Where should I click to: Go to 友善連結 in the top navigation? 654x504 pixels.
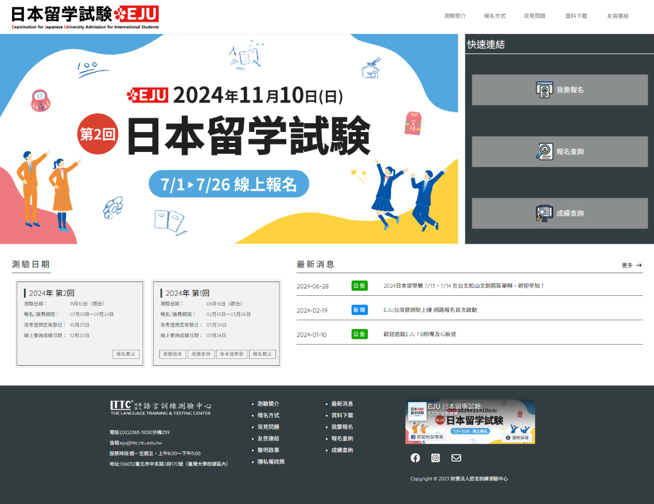click(x=618, y=16)
